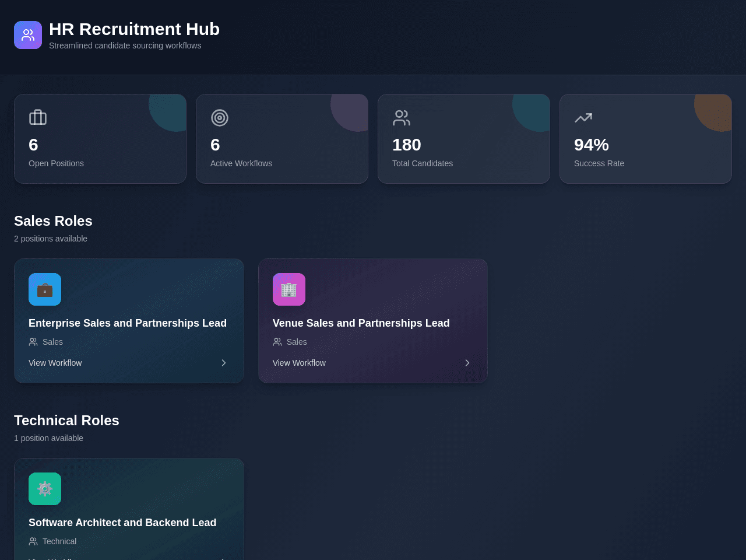Click the people icon beside Technical label

coord(33,541)
